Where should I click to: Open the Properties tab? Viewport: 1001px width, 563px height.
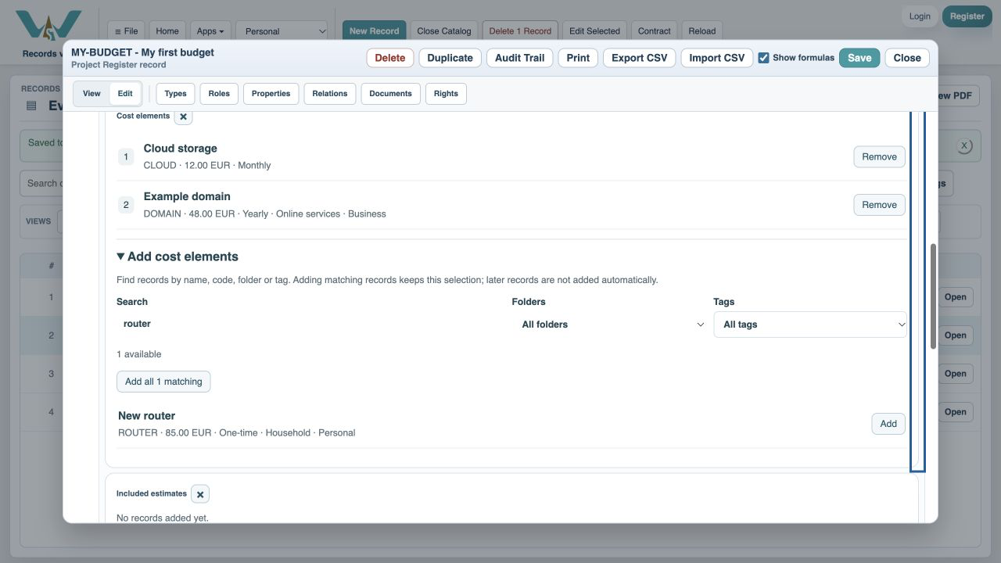(x=271, y=94)
